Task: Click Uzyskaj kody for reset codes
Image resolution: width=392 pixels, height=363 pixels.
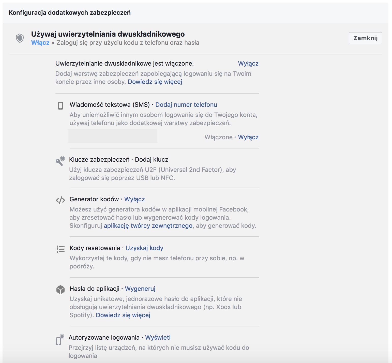Action: (144, 248)
